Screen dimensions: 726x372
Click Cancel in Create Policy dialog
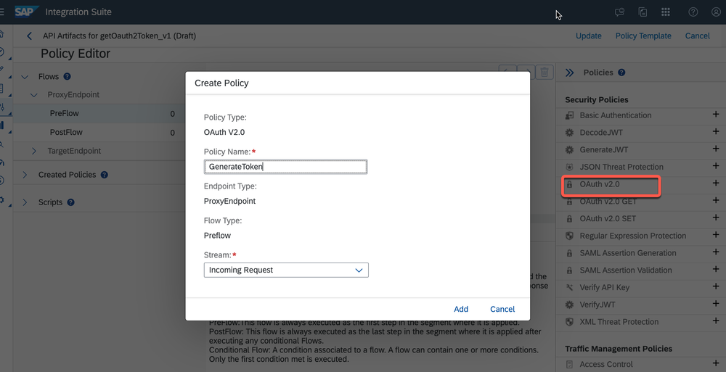click(502, 309)
